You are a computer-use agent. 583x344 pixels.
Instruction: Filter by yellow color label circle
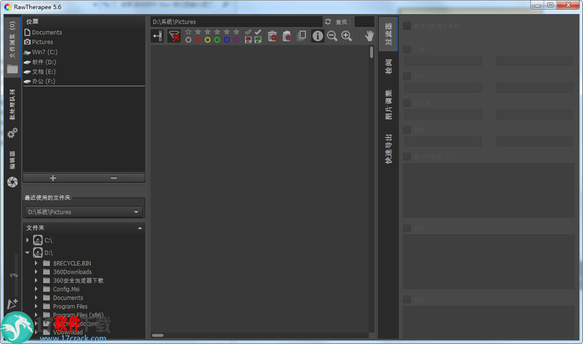(x=207, y=40)
